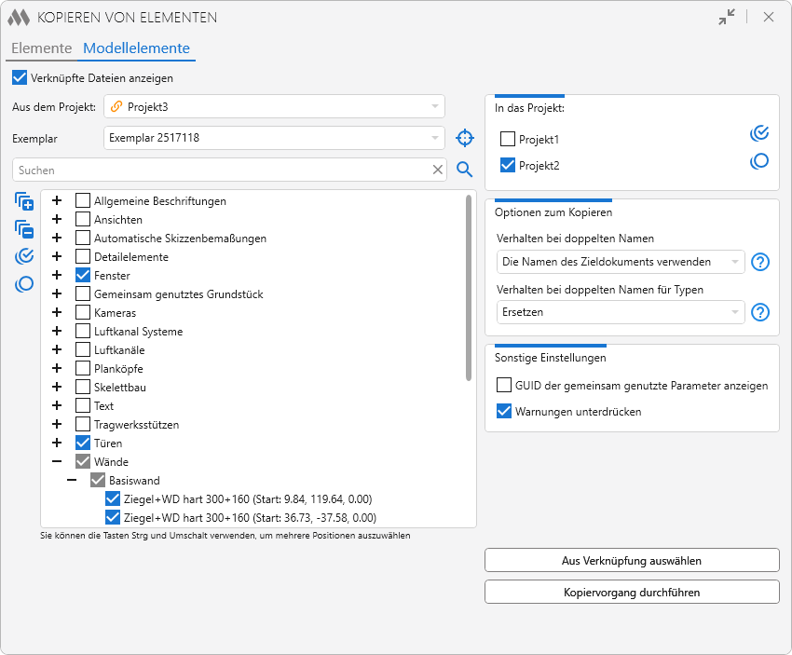
Task: Open the Aus dem Projekt dropdown
Action: tap(274, 106)
